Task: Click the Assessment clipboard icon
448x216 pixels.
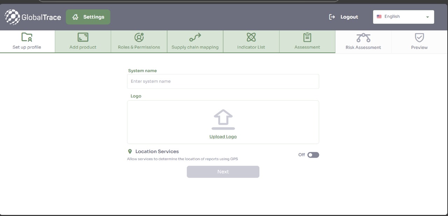Action: tap(307, 37)
